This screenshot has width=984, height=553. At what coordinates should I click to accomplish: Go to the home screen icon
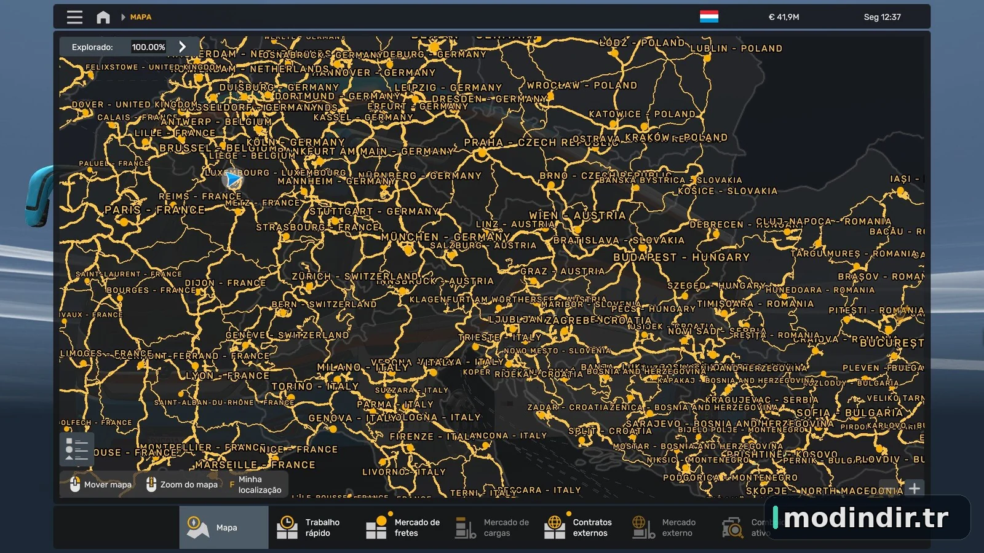pyautogui.click(x=103, y=17)
